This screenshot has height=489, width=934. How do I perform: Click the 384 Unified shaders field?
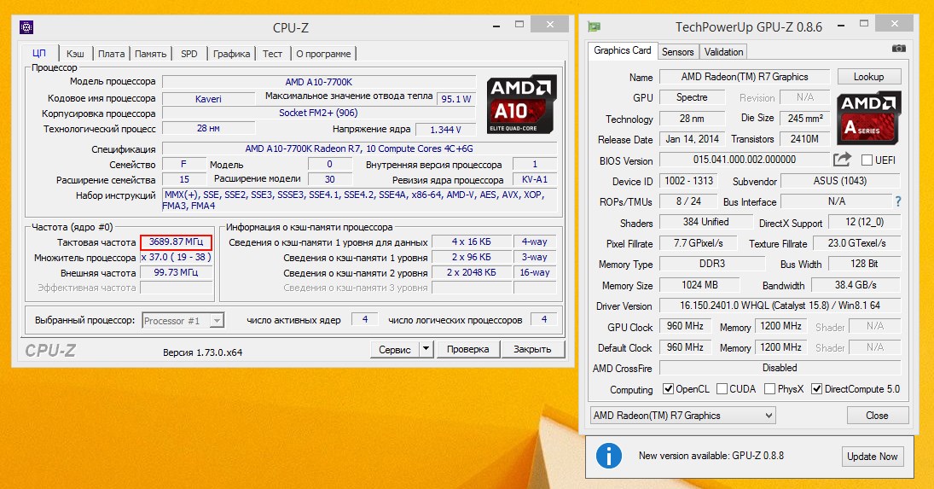(706, 222)
